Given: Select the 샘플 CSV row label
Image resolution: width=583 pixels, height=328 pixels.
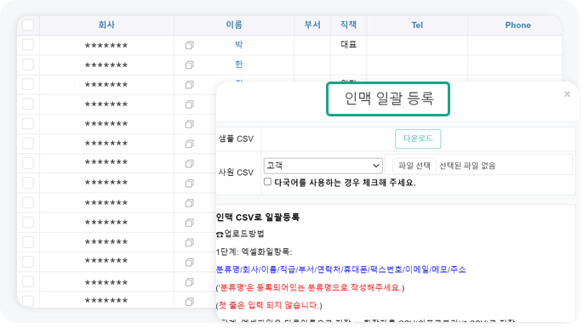Looking at the screenshot, I should coord(236,139).
